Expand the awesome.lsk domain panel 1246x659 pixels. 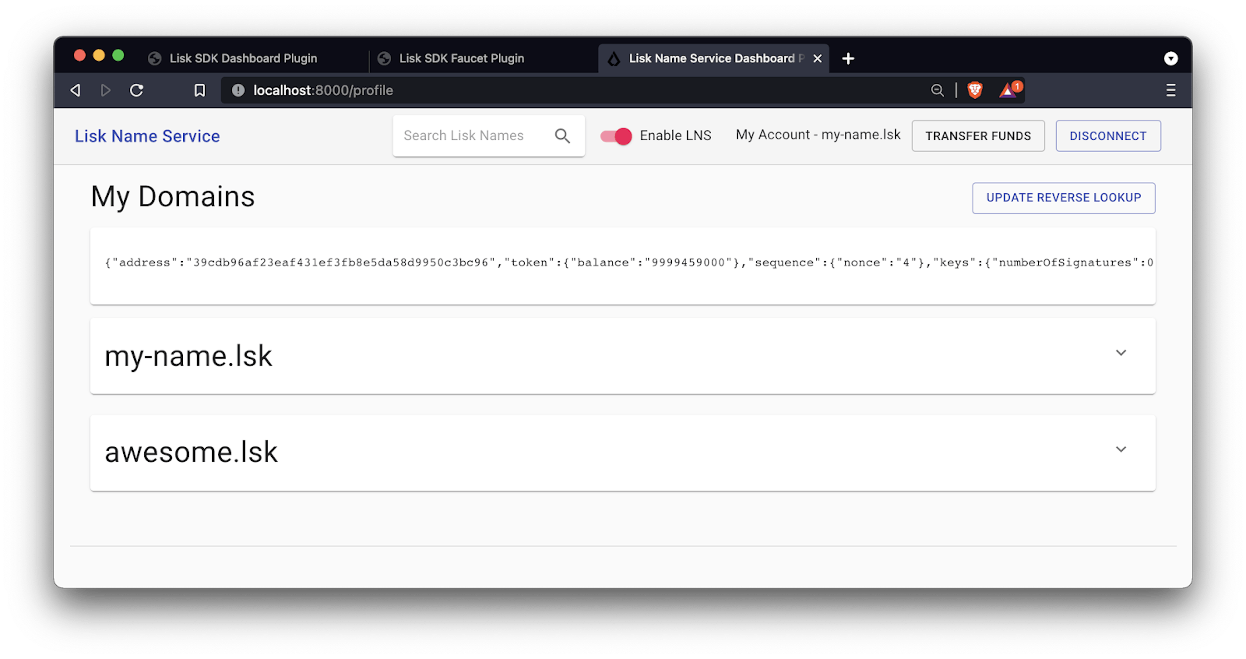[x=1121, y=450]
